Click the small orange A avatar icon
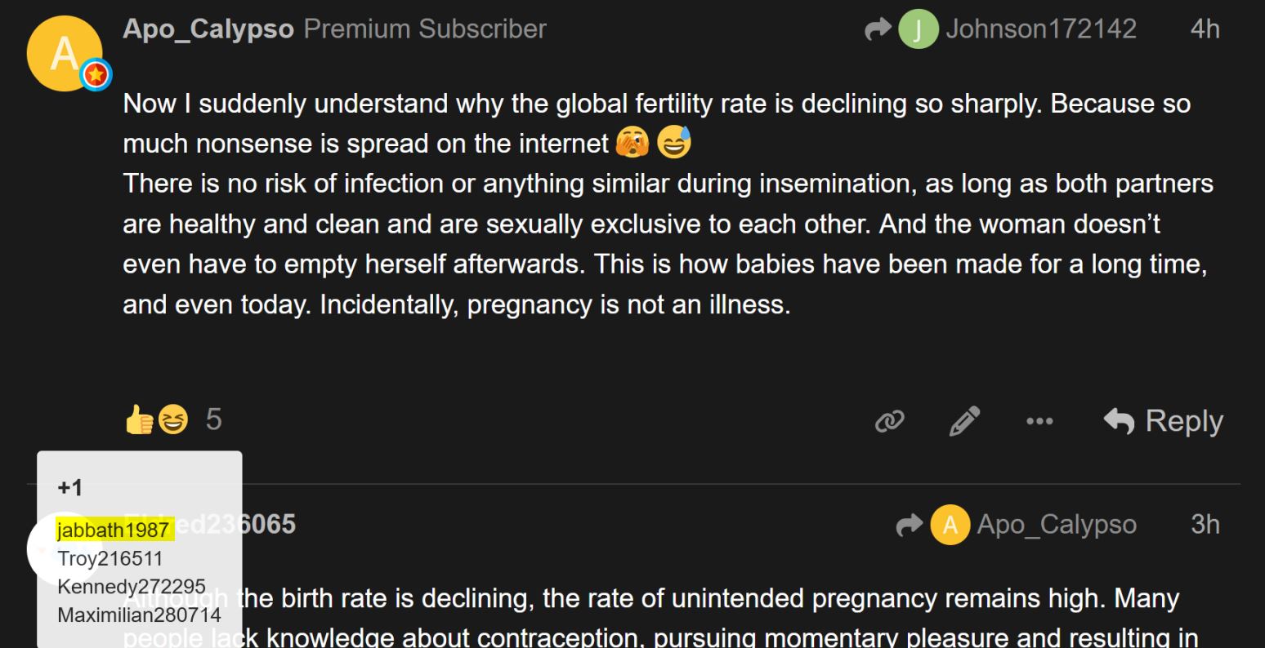1265x648 pixels. click(949, 525)
